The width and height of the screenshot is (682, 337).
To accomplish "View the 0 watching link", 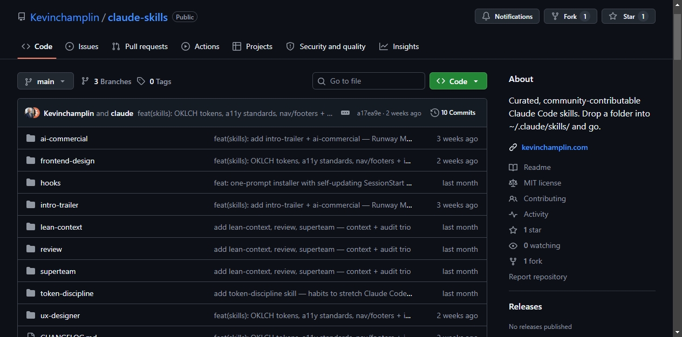I will coord(542,245).
